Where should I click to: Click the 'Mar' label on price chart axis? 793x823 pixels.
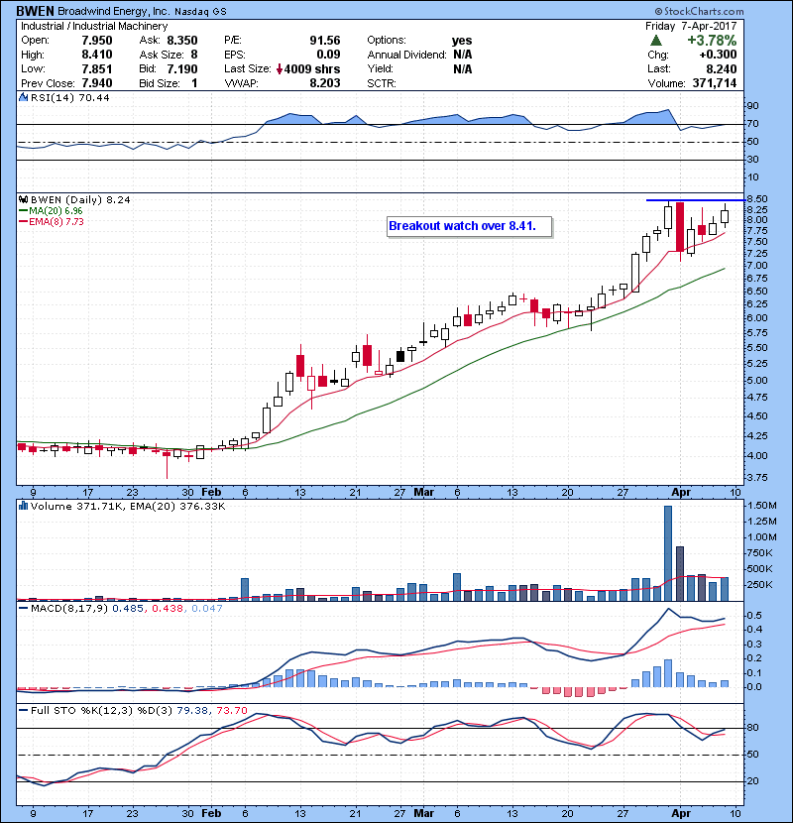pyautogui.click(x=424, y=493)
